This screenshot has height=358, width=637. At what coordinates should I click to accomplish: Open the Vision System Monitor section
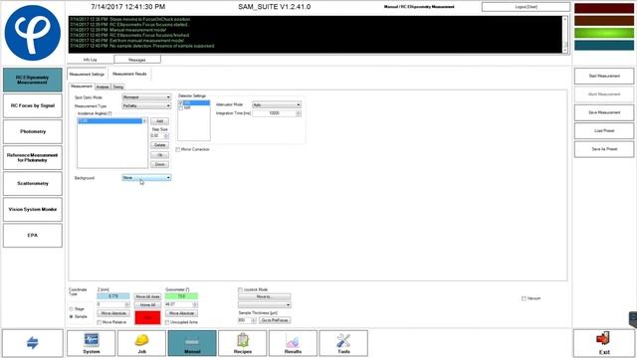(x=33, y=210)
